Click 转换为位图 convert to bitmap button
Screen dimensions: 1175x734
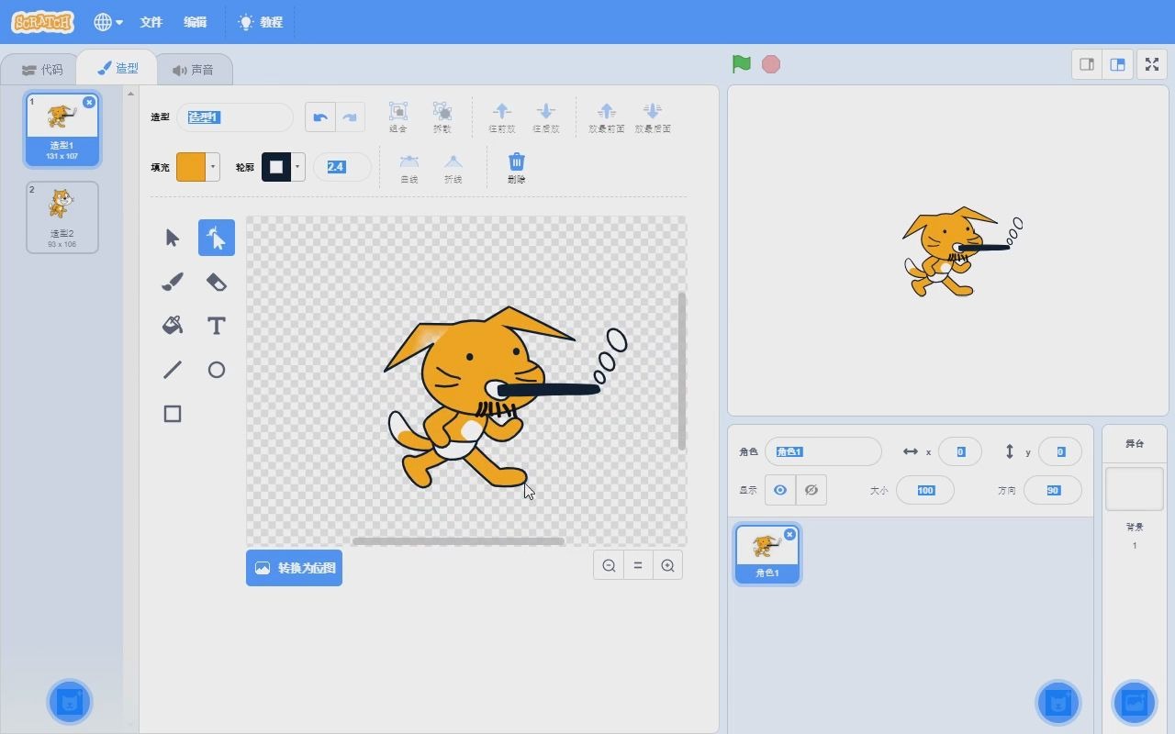294,568
